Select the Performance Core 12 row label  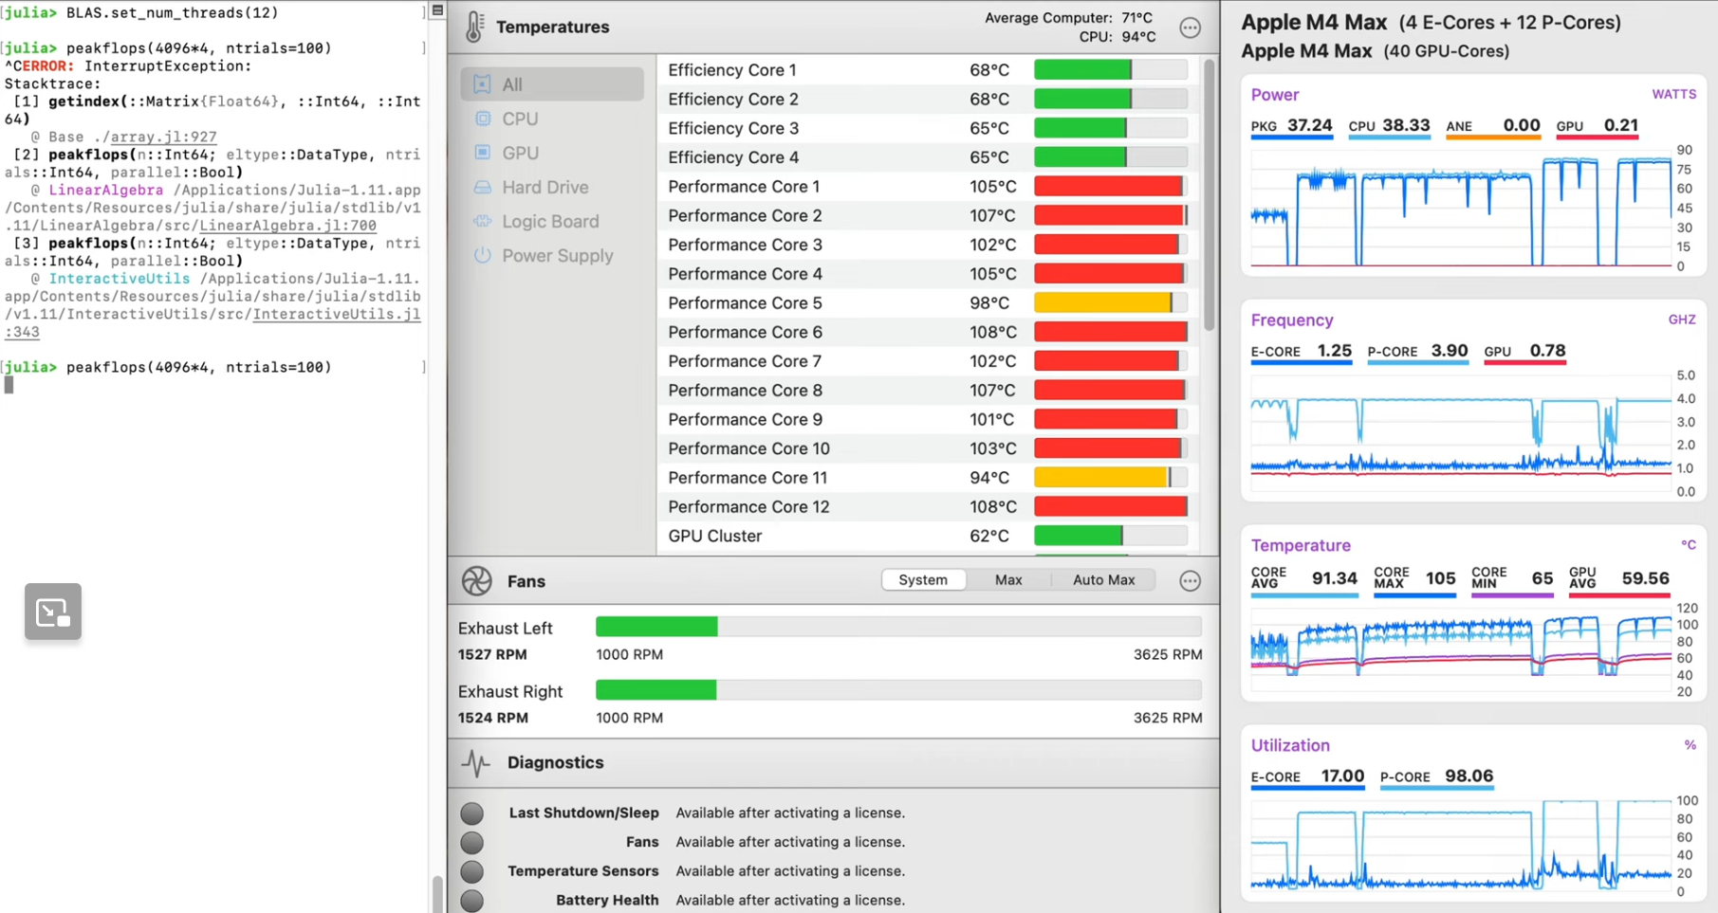click(x=748, y=507)
